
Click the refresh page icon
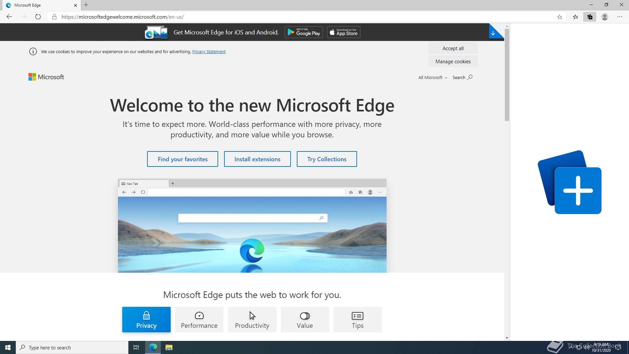(38, 17)
